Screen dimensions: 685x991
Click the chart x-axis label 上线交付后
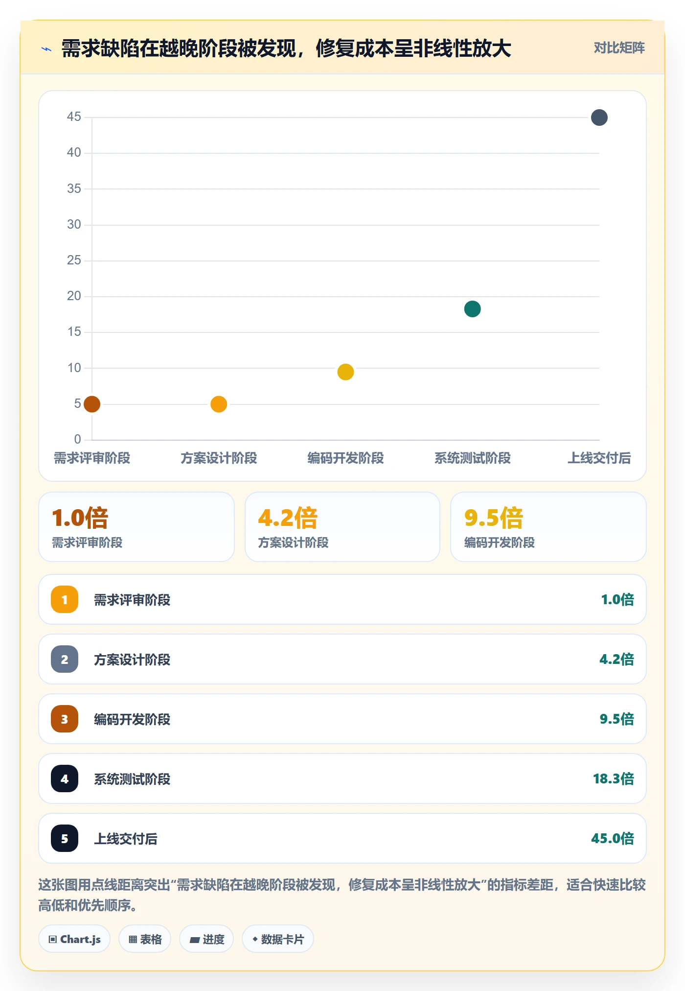pyautogui.click(x=599, y=458)
